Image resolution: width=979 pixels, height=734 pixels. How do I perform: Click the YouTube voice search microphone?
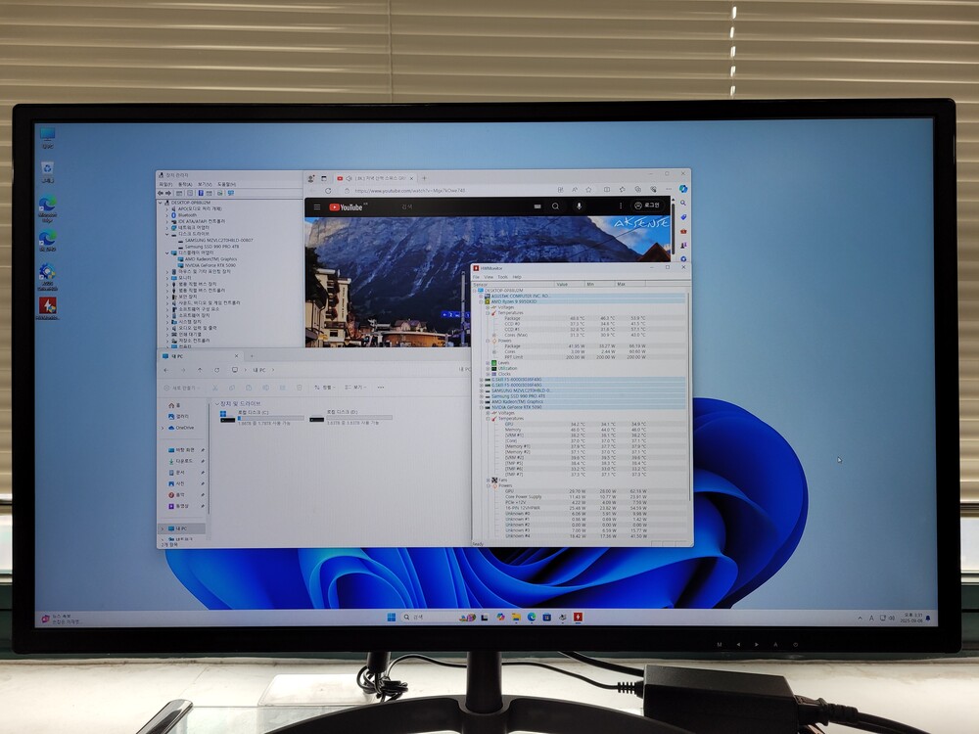[579, 206]
